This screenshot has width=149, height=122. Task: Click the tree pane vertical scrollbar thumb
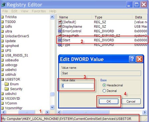pos(52,94)
